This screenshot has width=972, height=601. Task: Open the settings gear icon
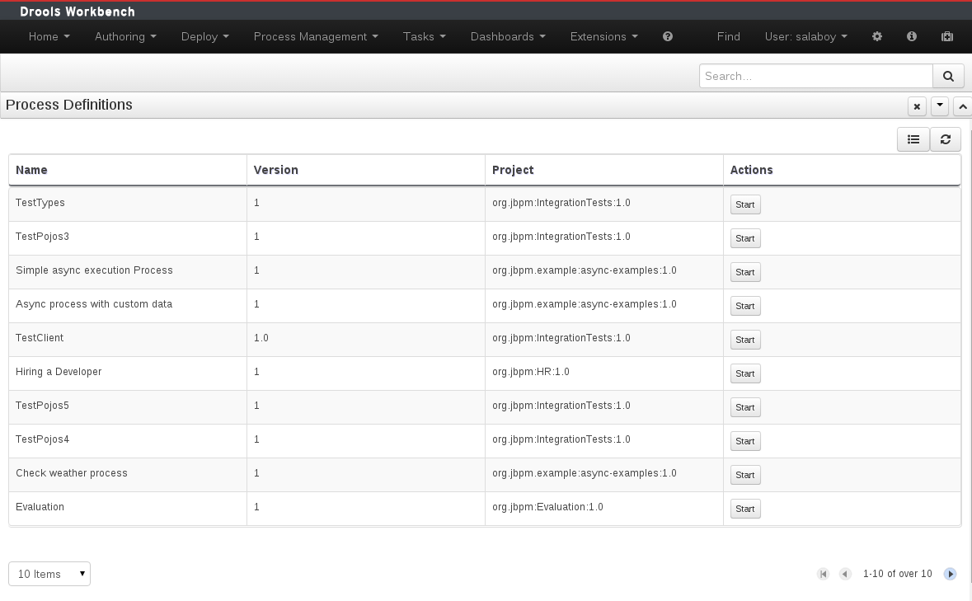pos(877,36)
